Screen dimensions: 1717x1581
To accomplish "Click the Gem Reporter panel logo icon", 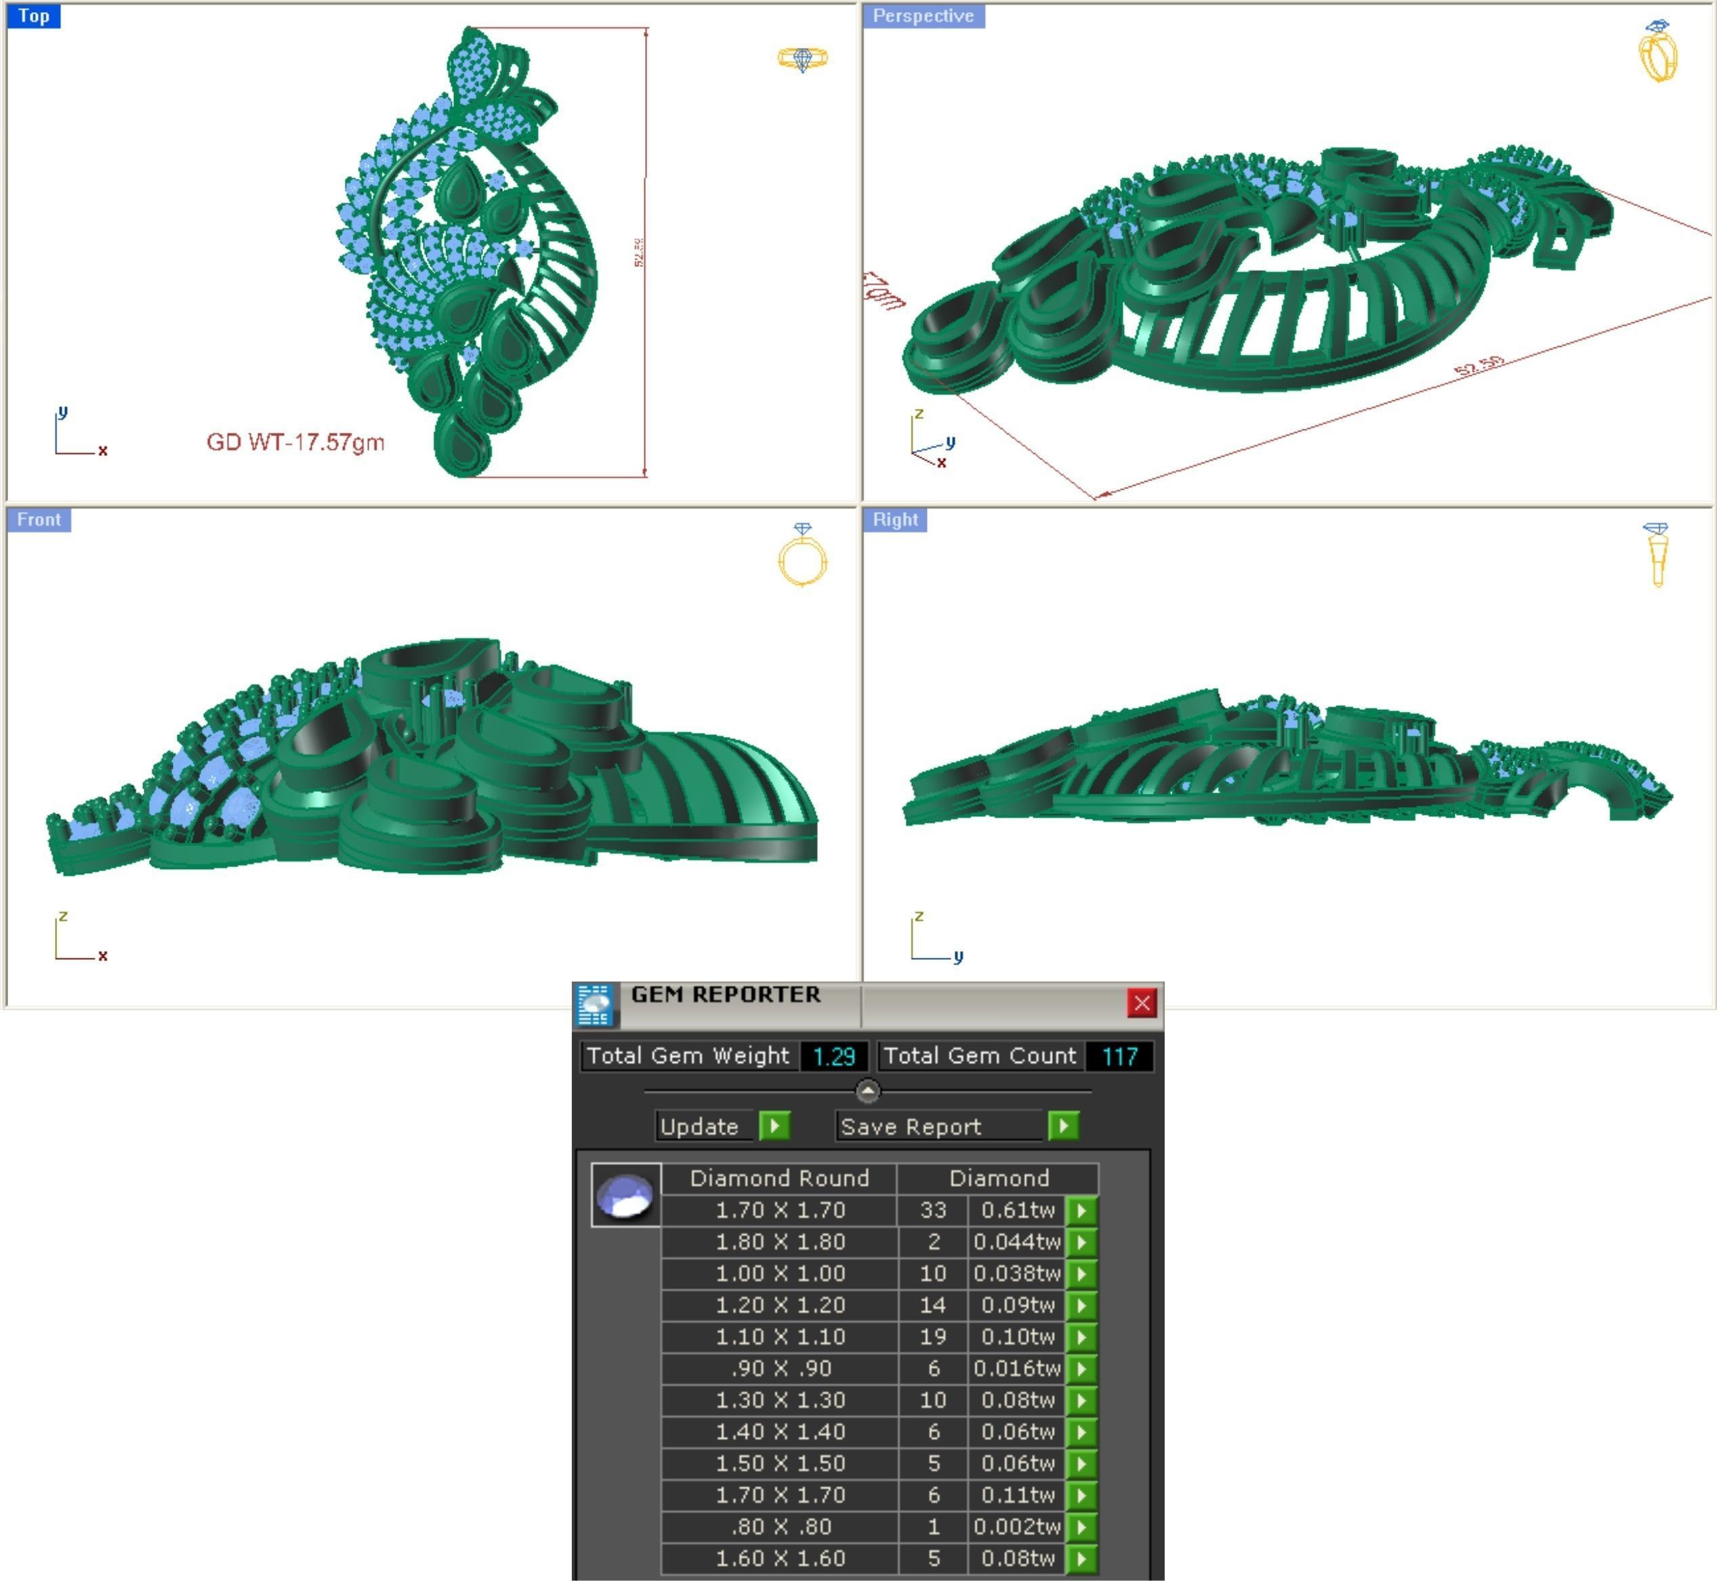I will 594,1005.
